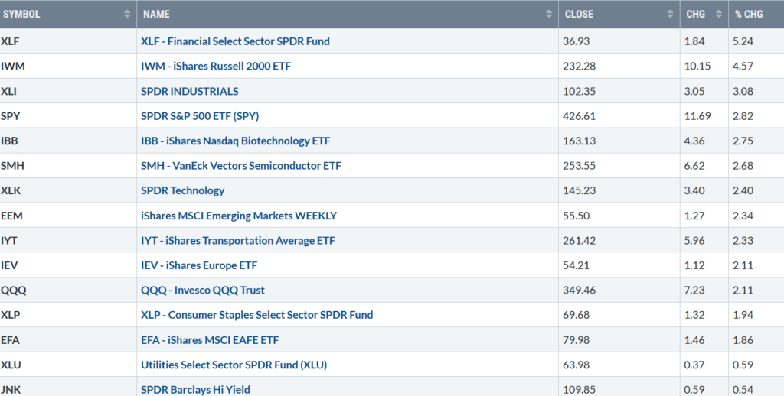This screenshot has height=396, width=784.
Task: Open IYT - iShares Transportation Average ETF
Action: 238,240
